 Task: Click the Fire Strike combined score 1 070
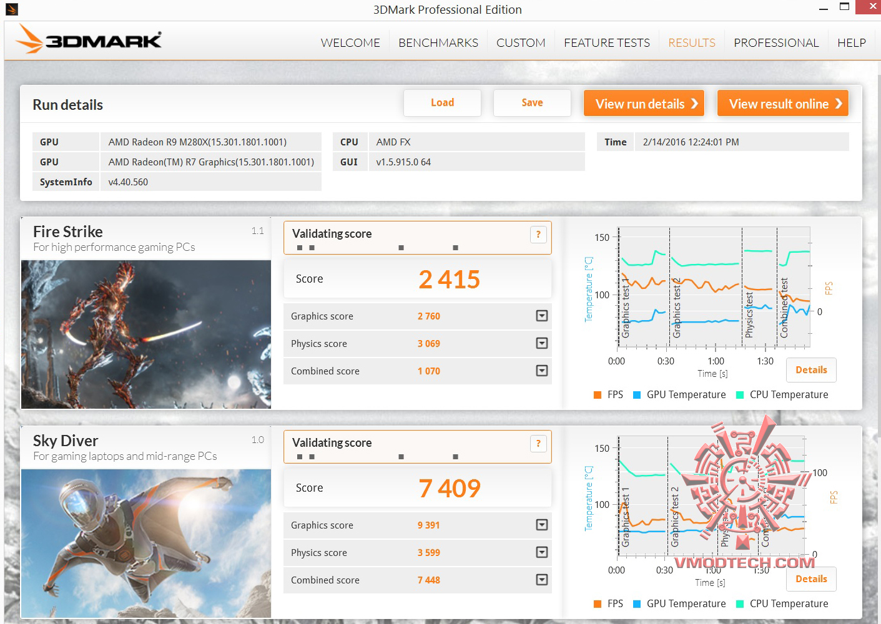pyautogui.click(x=429, y=371)
